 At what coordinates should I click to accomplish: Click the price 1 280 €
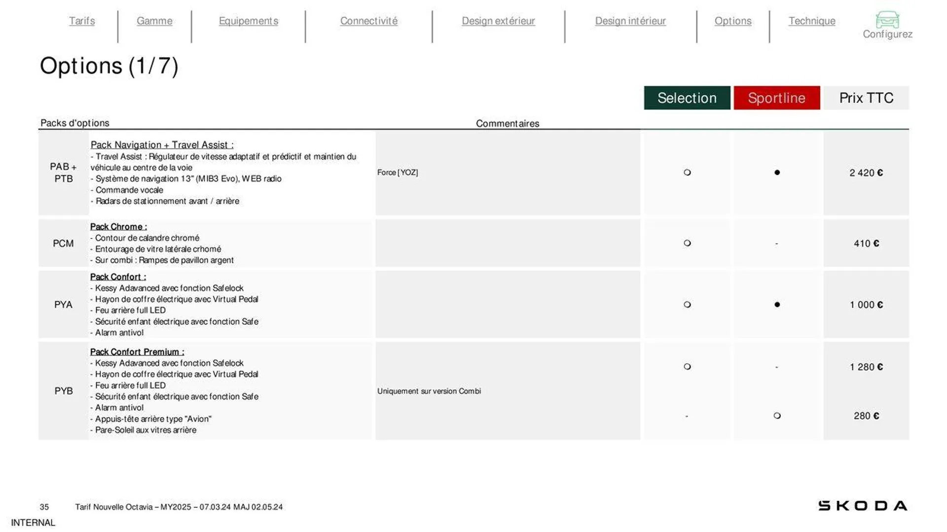[x=866, y=367]
